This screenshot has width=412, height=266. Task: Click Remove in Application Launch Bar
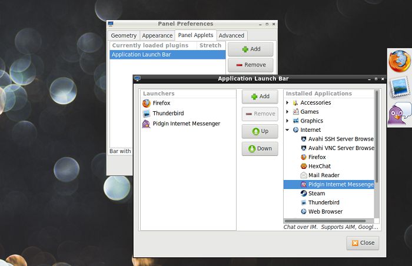point(260,114)
